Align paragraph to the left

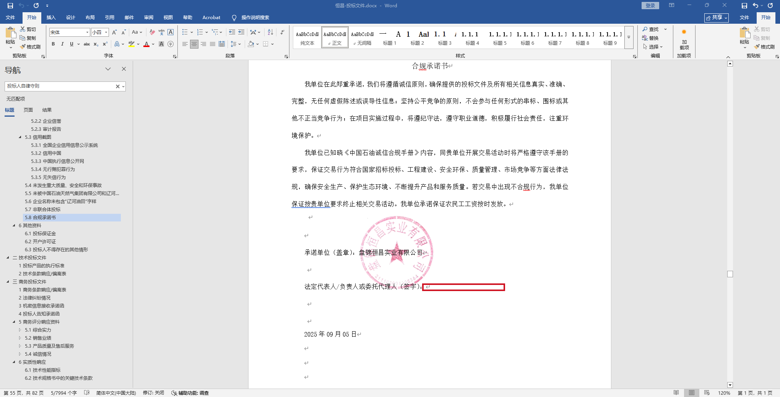click(x=185, y=44)
